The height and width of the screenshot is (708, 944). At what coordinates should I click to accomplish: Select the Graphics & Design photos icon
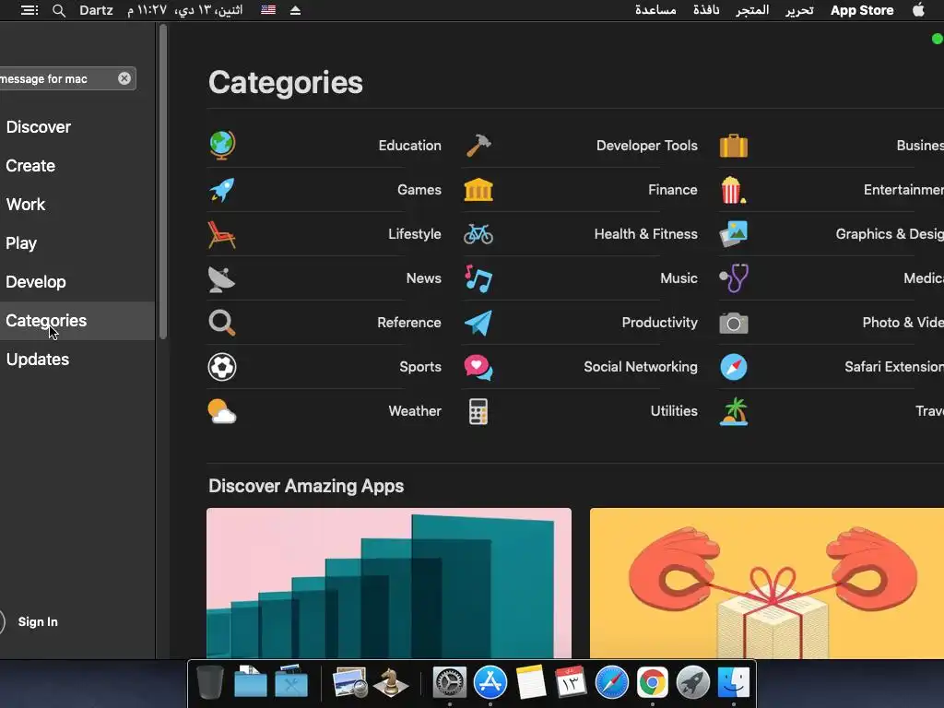734,233
